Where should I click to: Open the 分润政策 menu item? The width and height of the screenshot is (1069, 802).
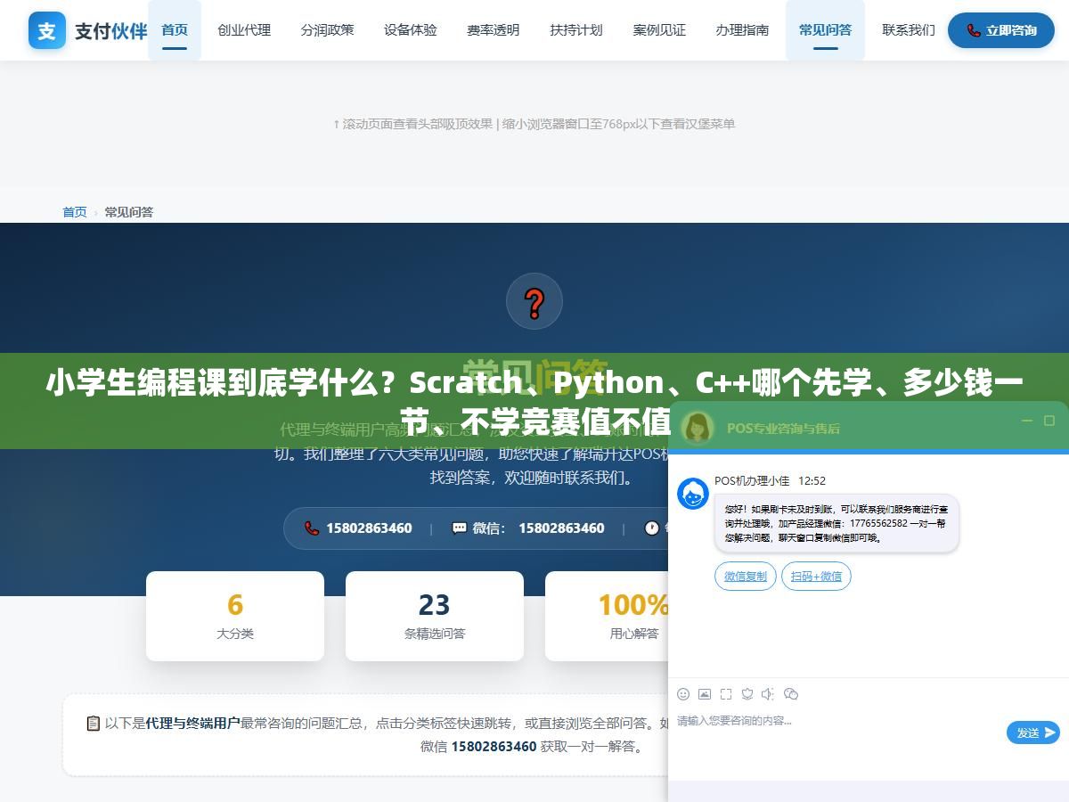point(327,30)
